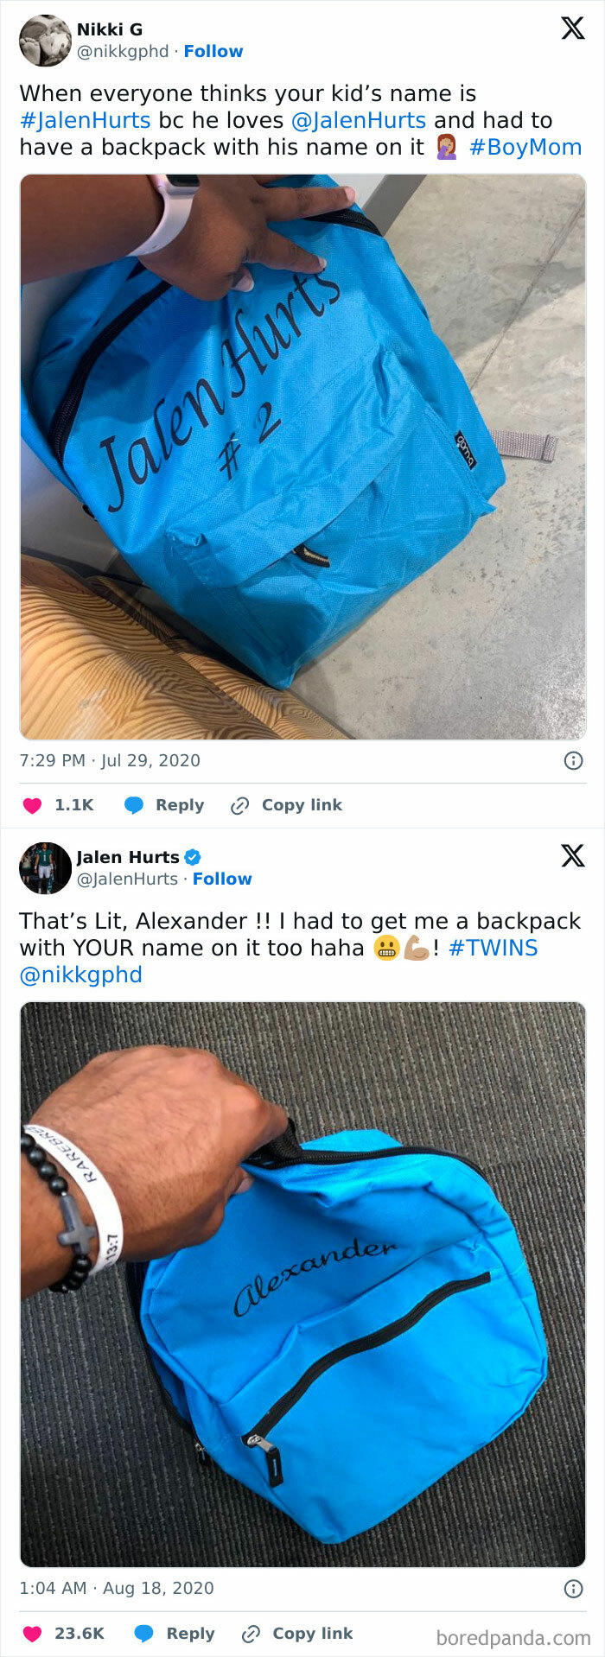Like Jalen Hurts' tweet with the heart icon
The image size is (605, 1657).
(32, 1633)
